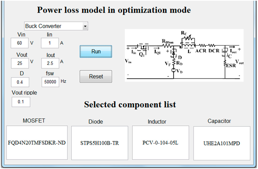258x169 pixels.
Task: Click the Run button
Action: click(96, 51)
